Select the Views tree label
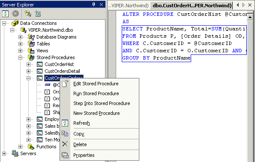The image size is (255, 162). [42, 51]
